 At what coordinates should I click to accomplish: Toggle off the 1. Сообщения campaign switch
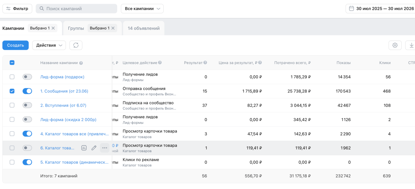(27, 91)
